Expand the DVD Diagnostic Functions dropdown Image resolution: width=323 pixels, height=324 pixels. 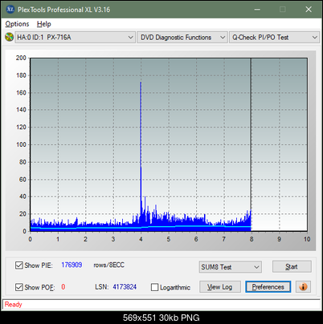pyautogui.click(x=182, y=38)
